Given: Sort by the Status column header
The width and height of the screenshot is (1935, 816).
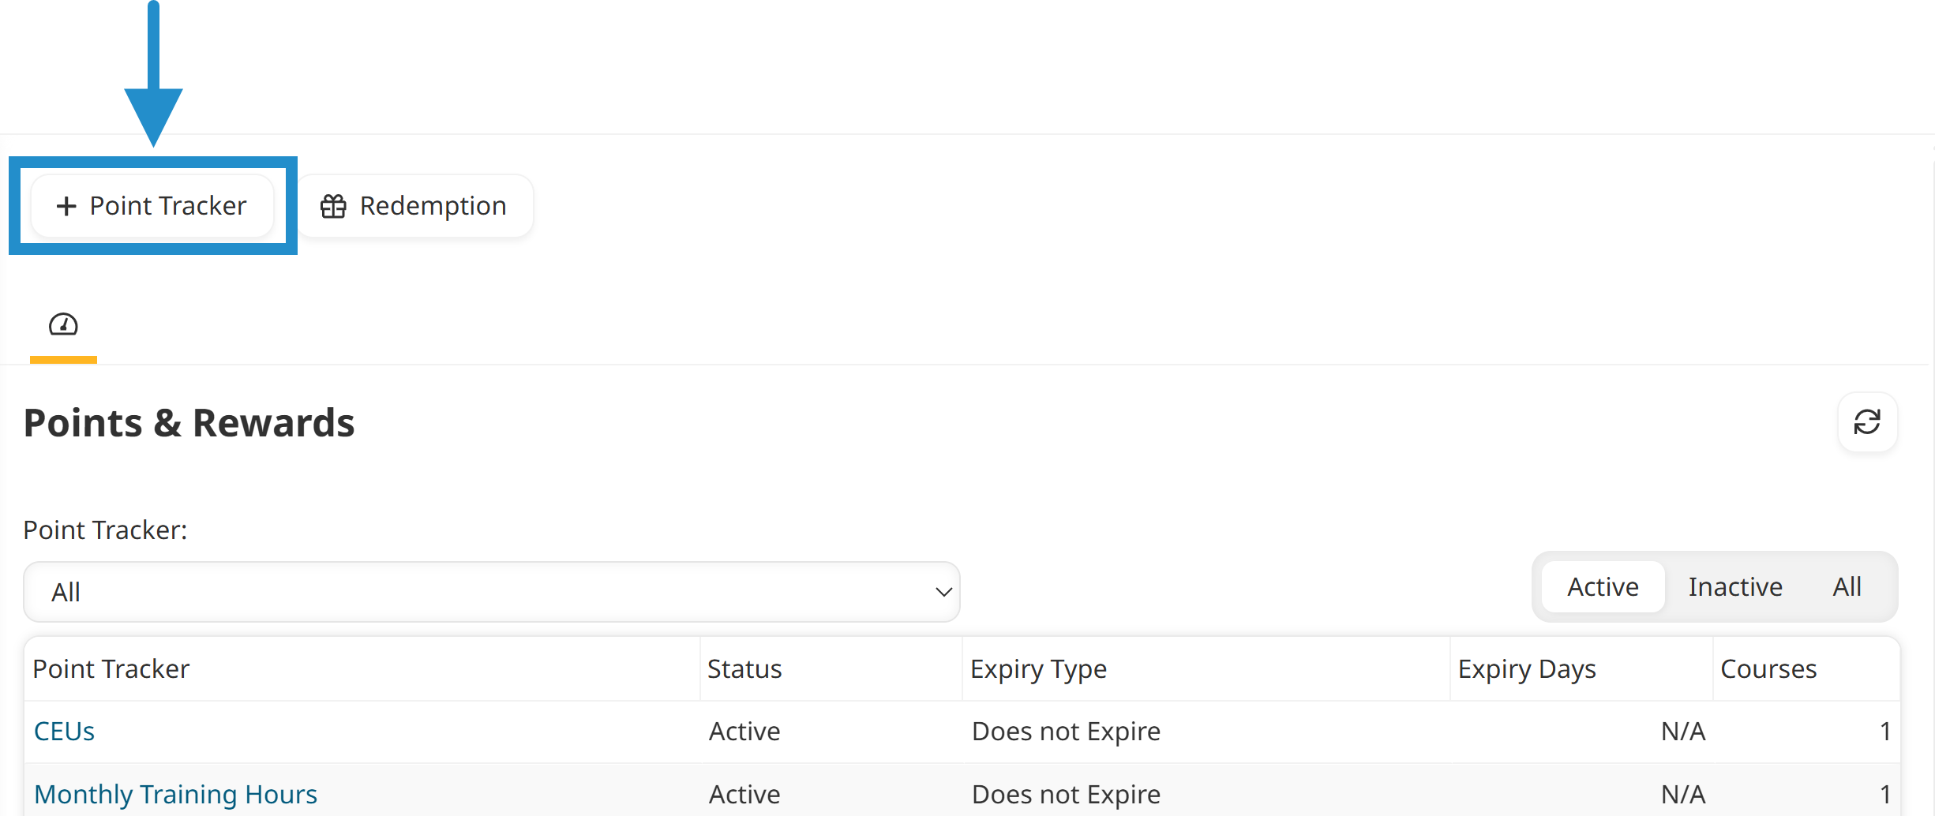Looking at the screenshot, I should (744, 669).
